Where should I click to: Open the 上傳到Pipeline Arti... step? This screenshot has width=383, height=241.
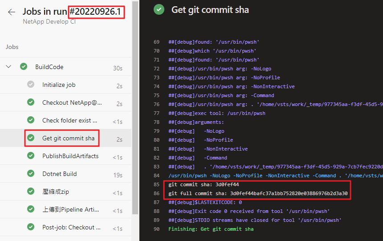point(71,210)
